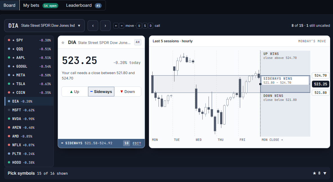Select SPY in the symbol list
The width and height of the screenshot is (333, 182).
pos(29,40)
